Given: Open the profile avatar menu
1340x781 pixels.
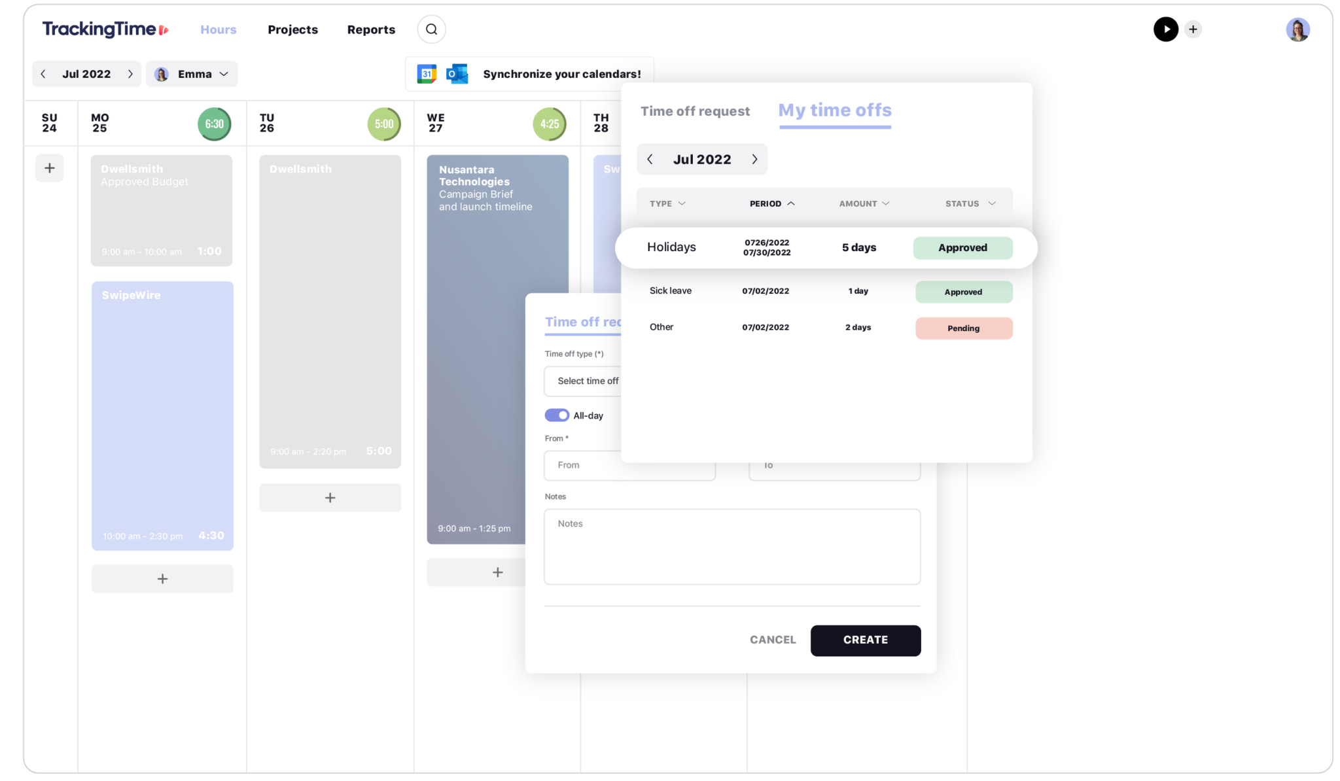Looking at the screenshot, I should pos(1299,29).
